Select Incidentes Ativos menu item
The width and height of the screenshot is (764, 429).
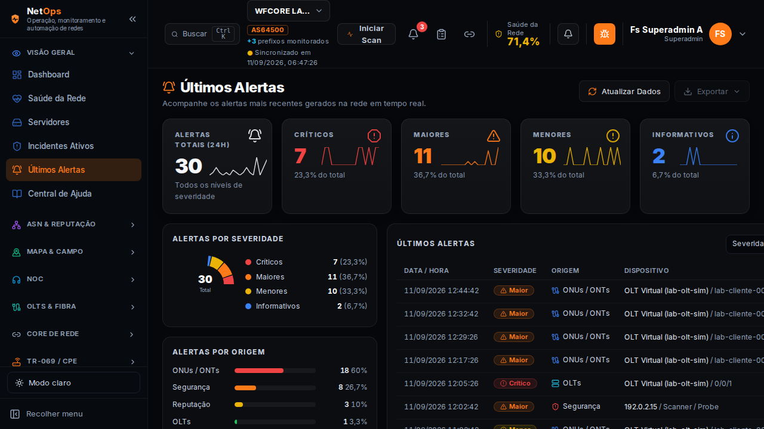click(x=73, y=146)
